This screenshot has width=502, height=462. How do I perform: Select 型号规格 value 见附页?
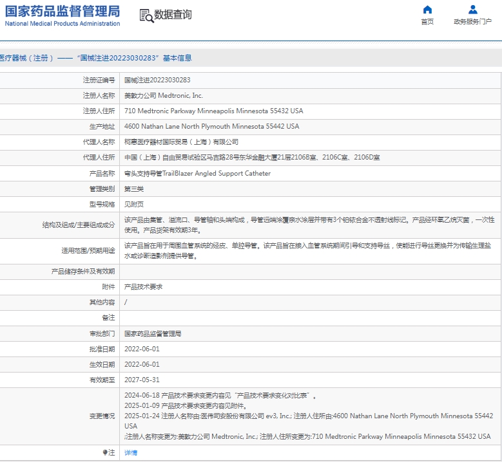pos(134,204)
